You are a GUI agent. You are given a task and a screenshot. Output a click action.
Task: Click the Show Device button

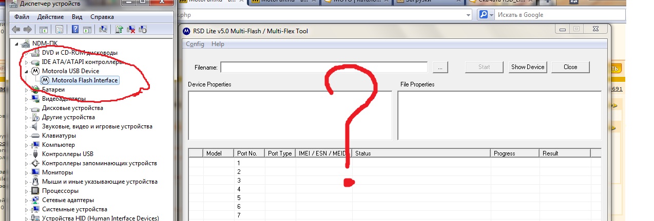click(x=528, y=67)
